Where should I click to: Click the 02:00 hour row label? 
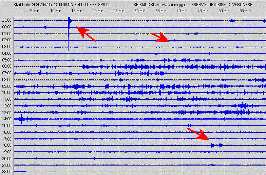pyautogui.click(x=7, y=40)
